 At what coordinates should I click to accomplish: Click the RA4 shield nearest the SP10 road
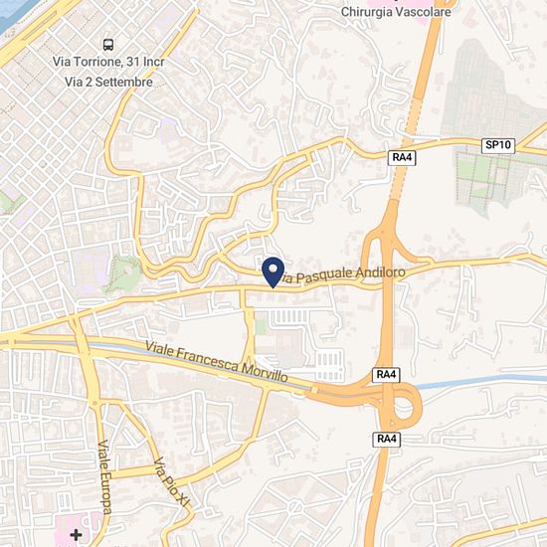pos(402,158)
